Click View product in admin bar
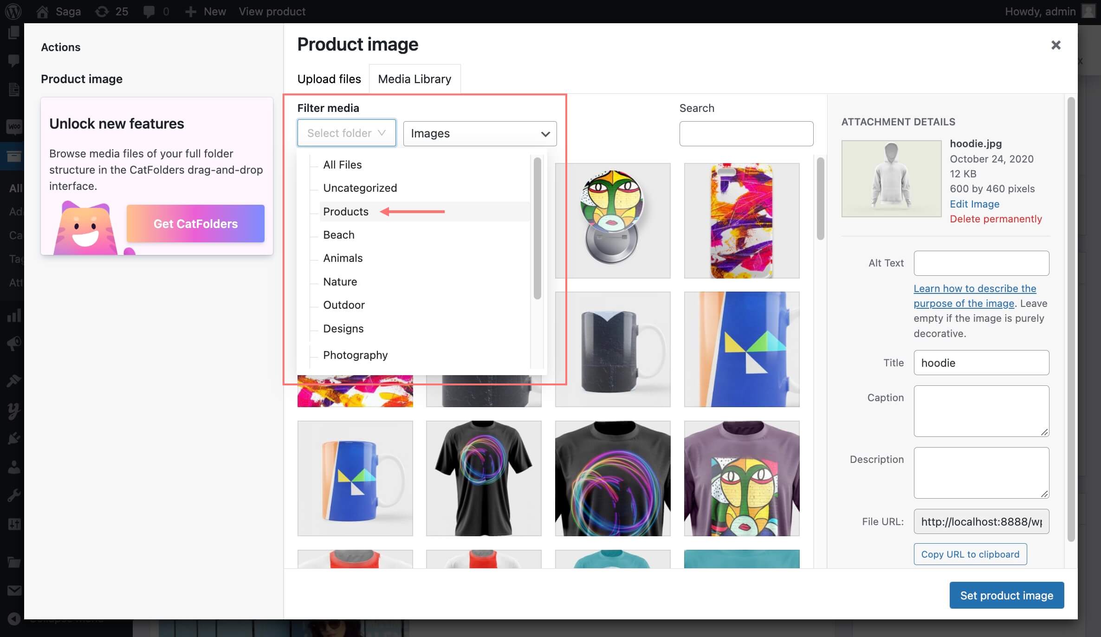 [272, 11]
